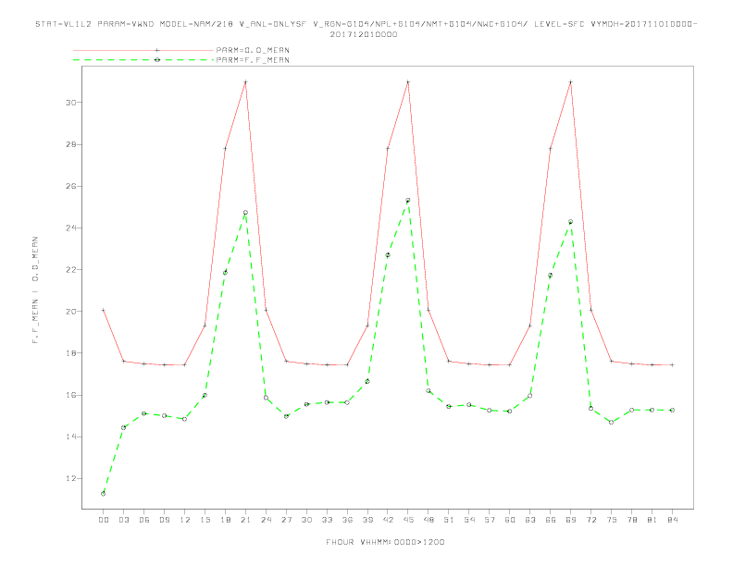The image size is (733, 566).
Task: Click the PARM=O.O_MEAN legend label
Action: [253, 50]
